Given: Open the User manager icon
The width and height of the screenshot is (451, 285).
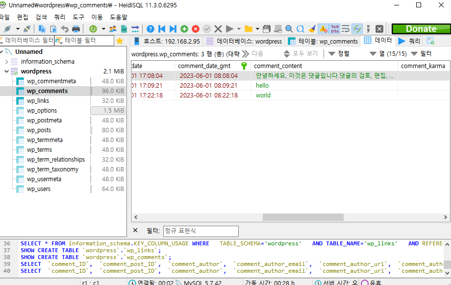Looking at the screenshot, I should [x=113, y=29].
